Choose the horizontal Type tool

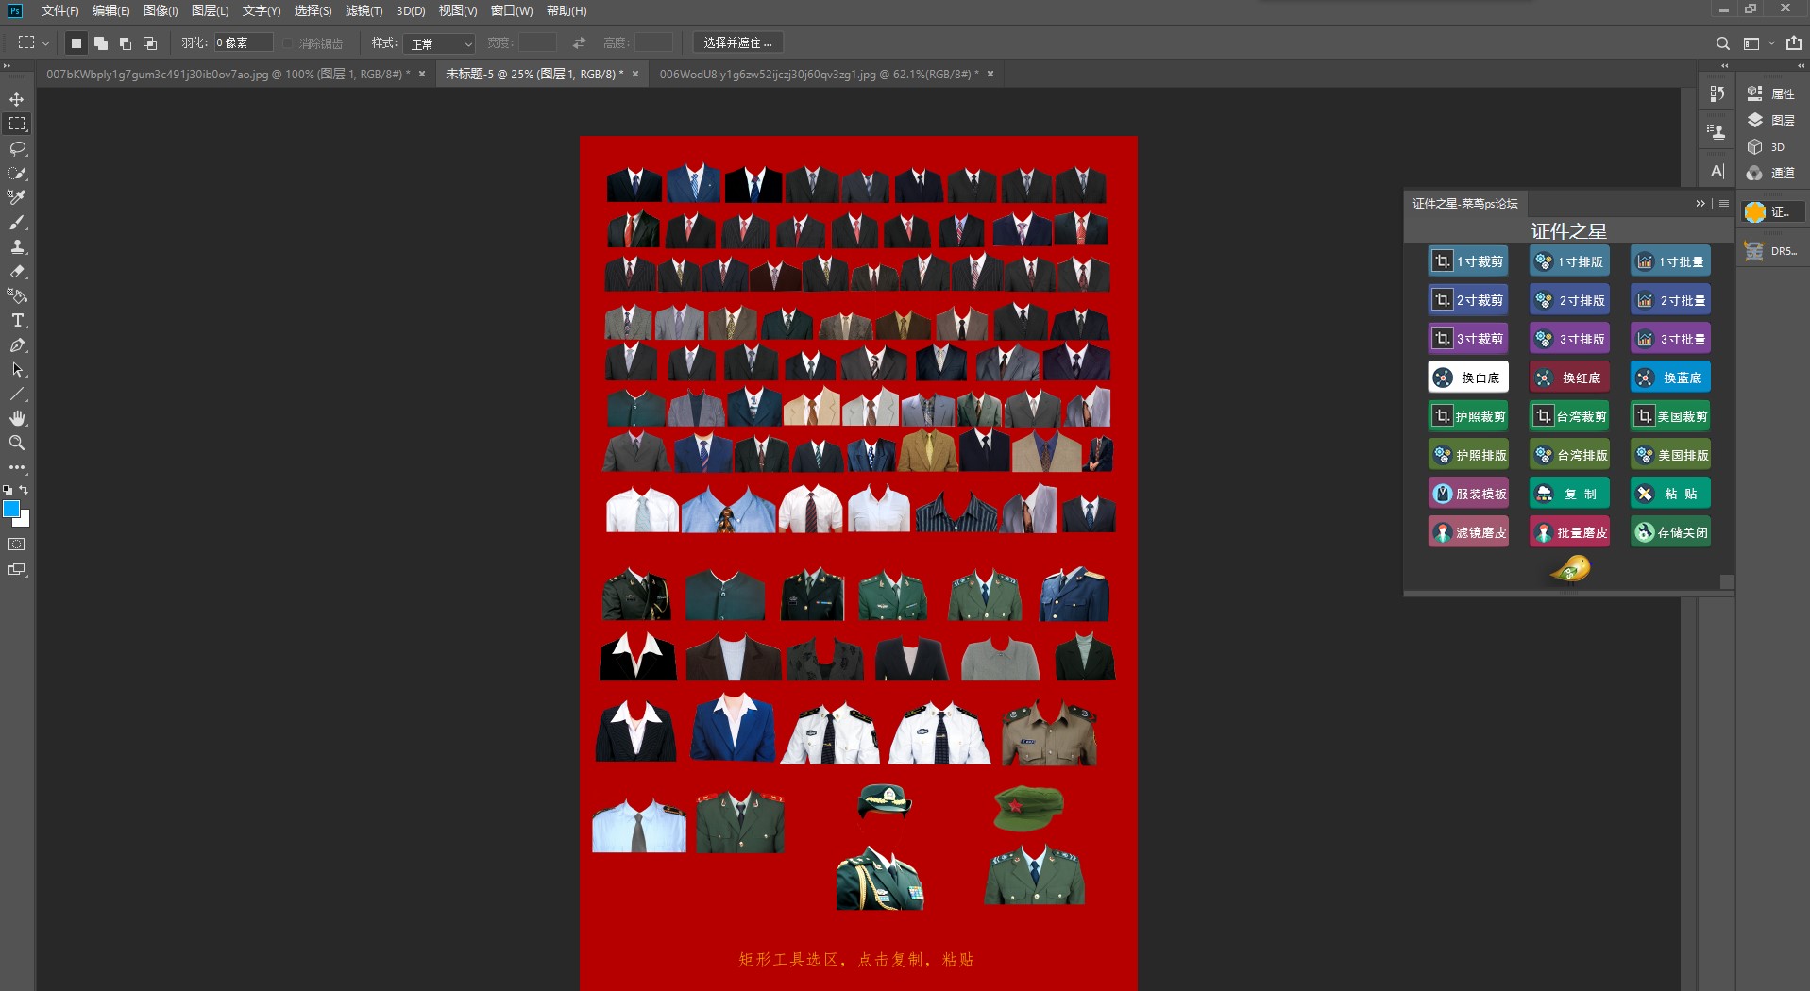click(17, 321)
